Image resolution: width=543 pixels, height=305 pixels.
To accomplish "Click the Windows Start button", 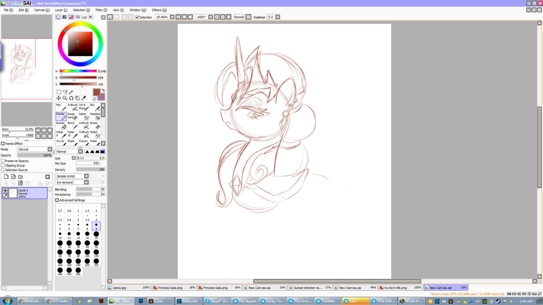I will coord(7,301).
